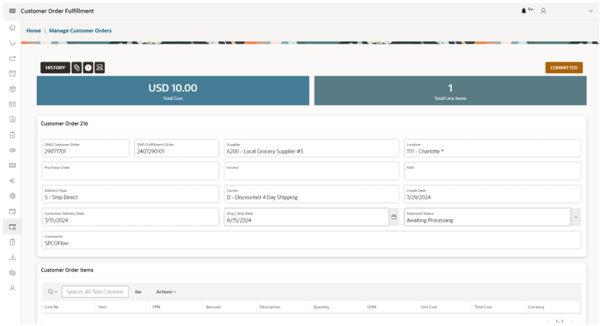Select the Shipment Status Awaiting Processing field
This screenshot has height=326, width=605.
[x=487, y=217]
